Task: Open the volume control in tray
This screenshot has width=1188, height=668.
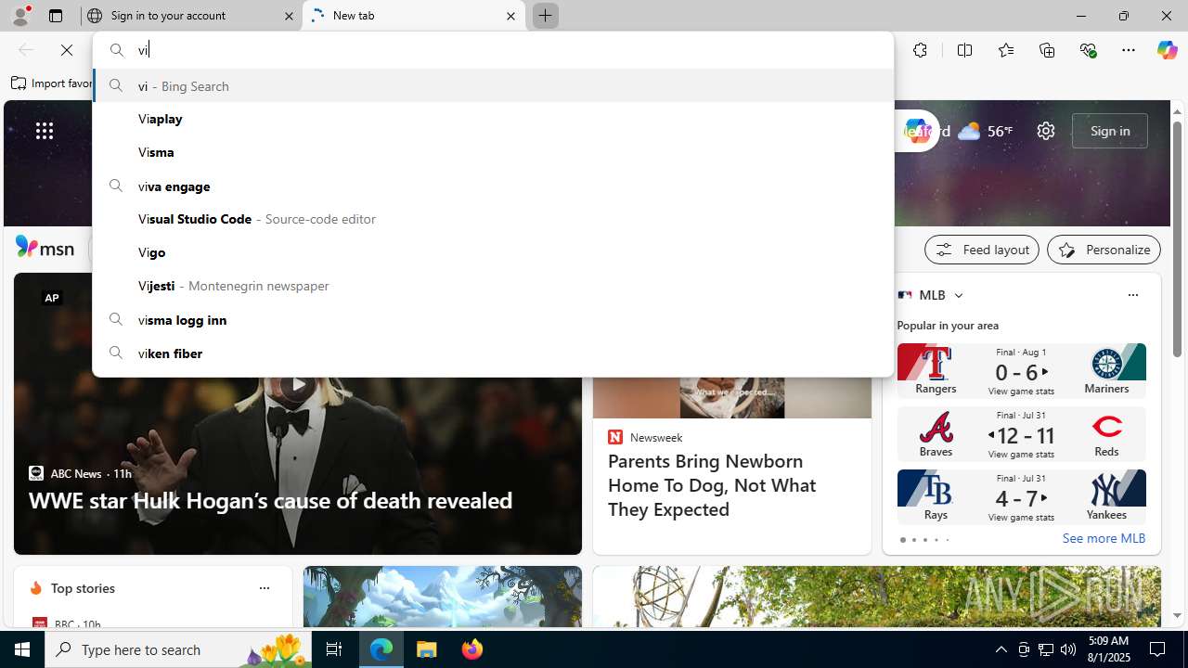Action: pyautogui.click(x=1068, y=649)
